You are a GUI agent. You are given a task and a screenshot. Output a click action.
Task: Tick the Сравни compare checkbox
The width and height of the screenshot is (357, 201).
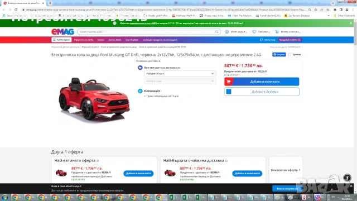(290, 55)
